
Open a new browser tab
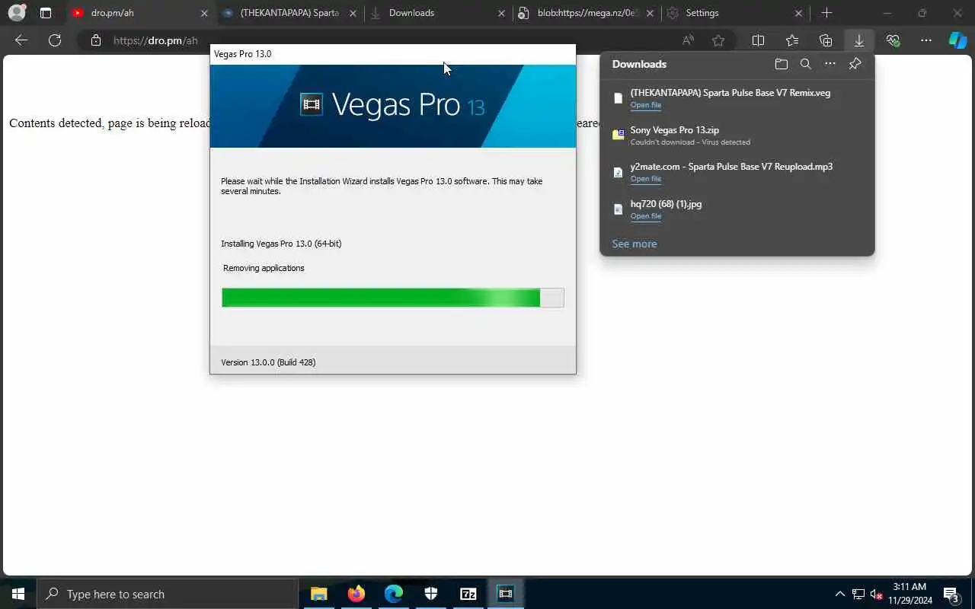click(826, 13)
